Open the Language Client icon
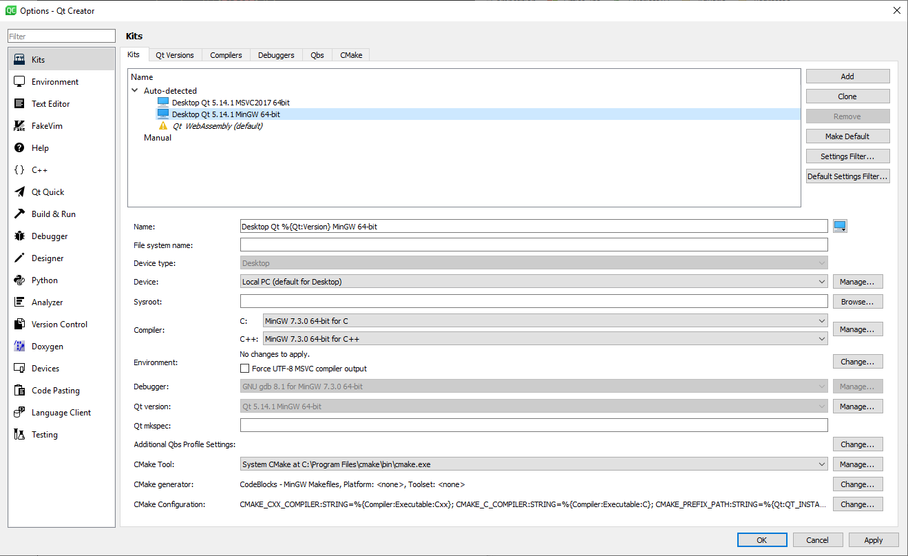Screen dimensions: 908x556 pyautogui.click(x=19, y=413)
